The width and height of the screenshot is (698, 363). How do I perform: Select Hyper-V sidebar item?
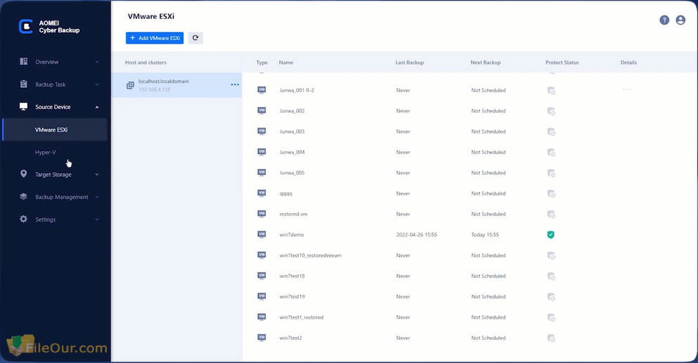pyautogui.click(x=55, y=153)
